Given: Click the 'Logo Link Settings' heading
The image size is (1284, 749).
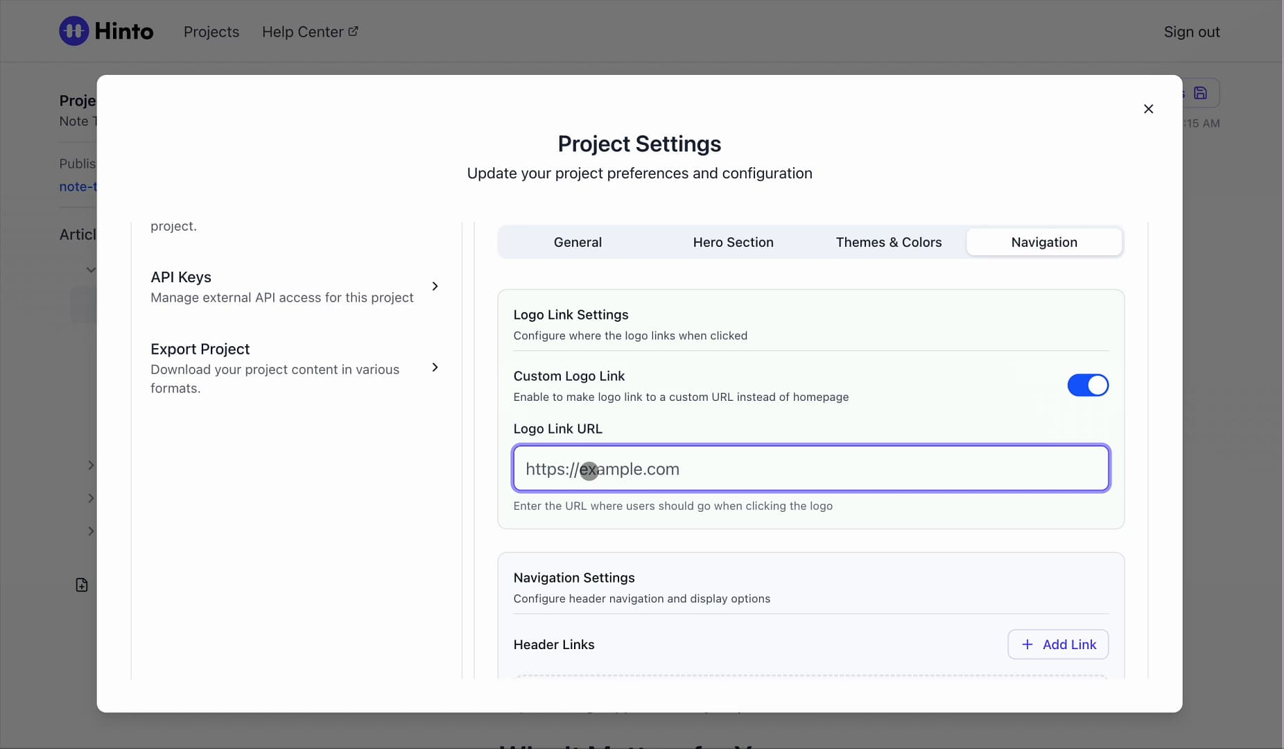Looking at the screenshot, I should pyautogui.click(x=571, y=314).
